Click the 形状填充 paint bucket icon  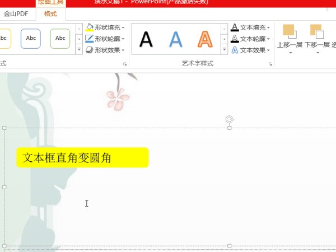click(x=89, y=27)
